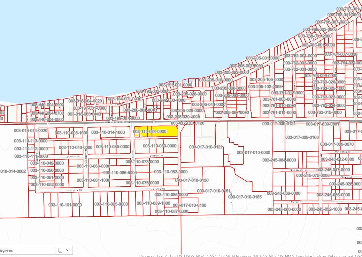
Task: Click parcel 003-017-010-0130
Action: click(x=192, y=180)
